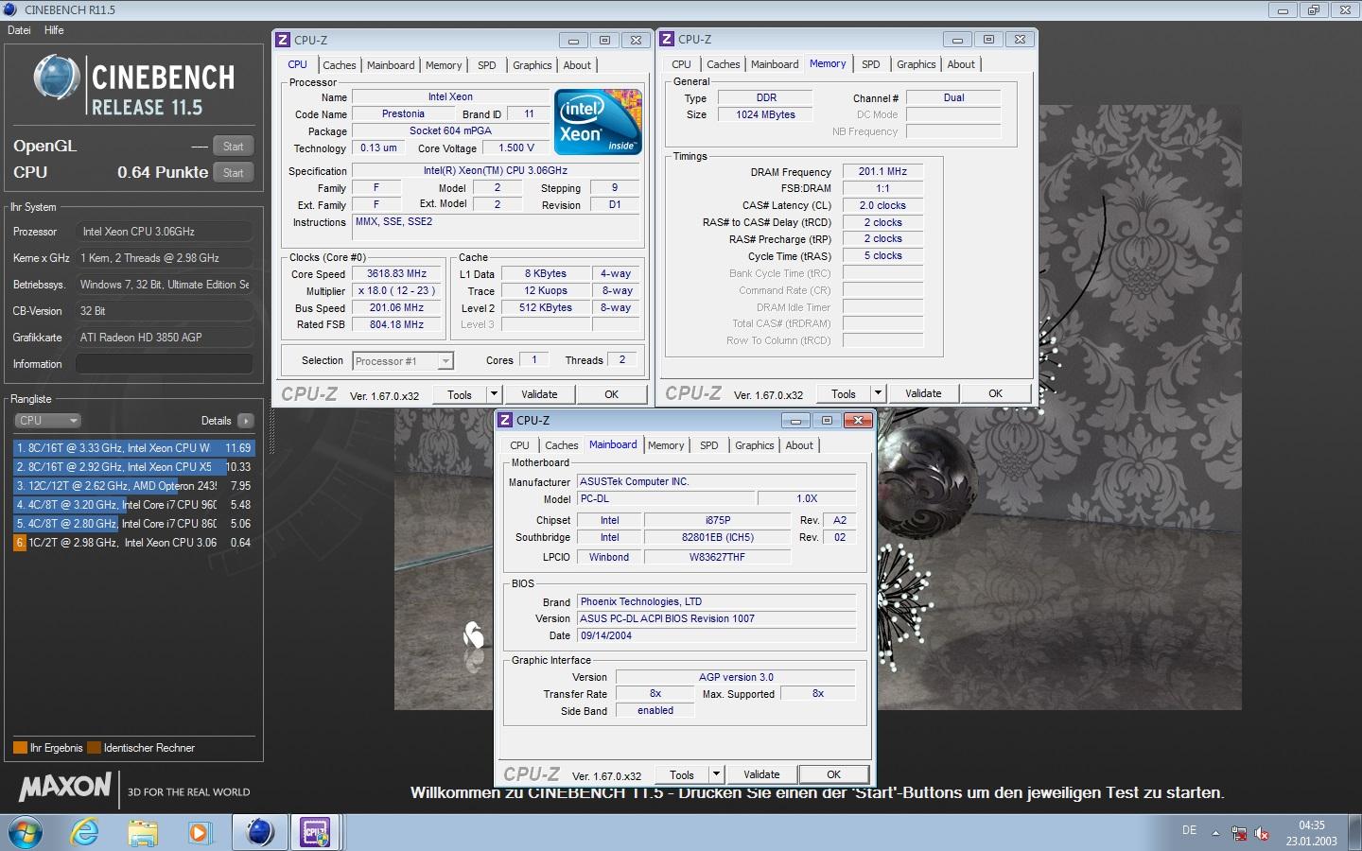Image resolution: width=1362 pixels, height=851 pixels.
Task: Click Validate in Memory window
Action: click(x=923, y=393)
